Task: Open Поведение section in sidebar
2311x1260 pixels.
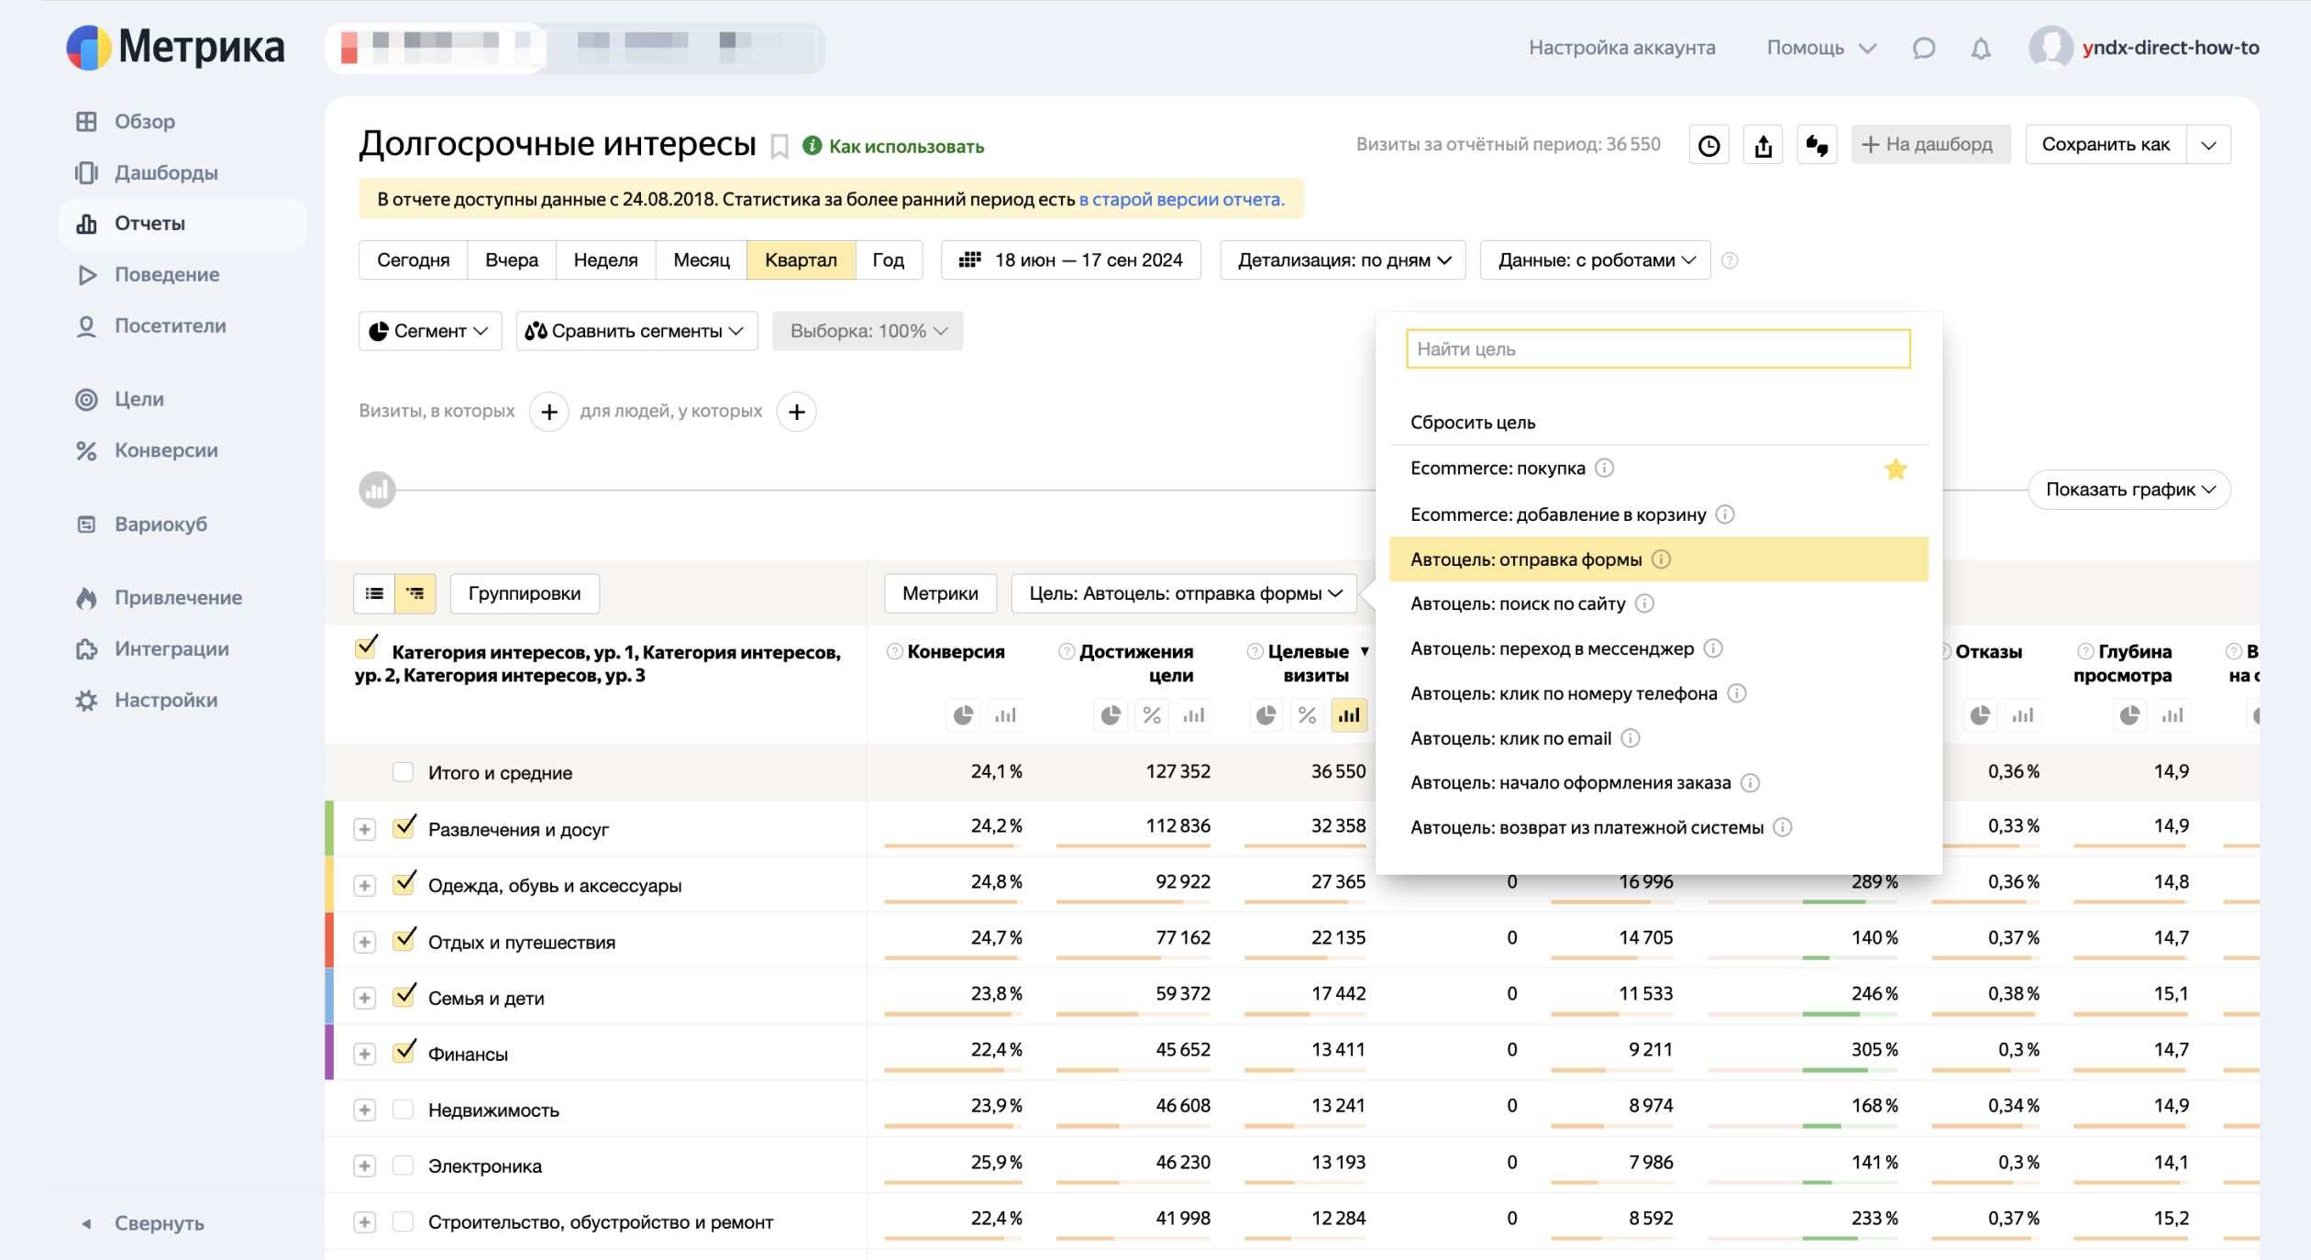Action: pyautogui.click(x=148, y=274)
